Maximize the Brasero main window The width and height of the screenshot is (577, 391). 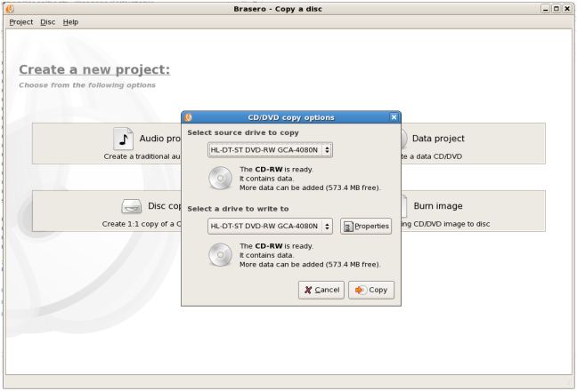(x=557, y=8)
